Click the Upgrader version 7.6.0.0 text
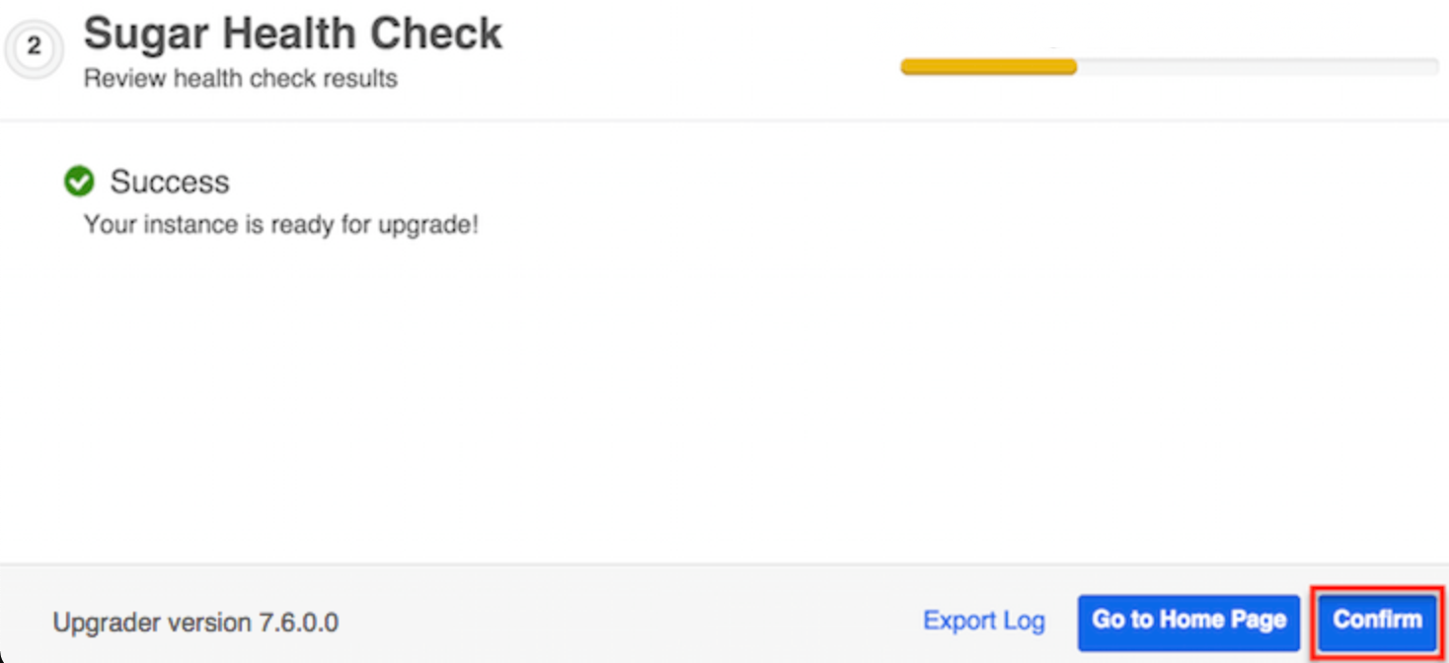This screenshot has width=1449, height=663. [195, 623]
